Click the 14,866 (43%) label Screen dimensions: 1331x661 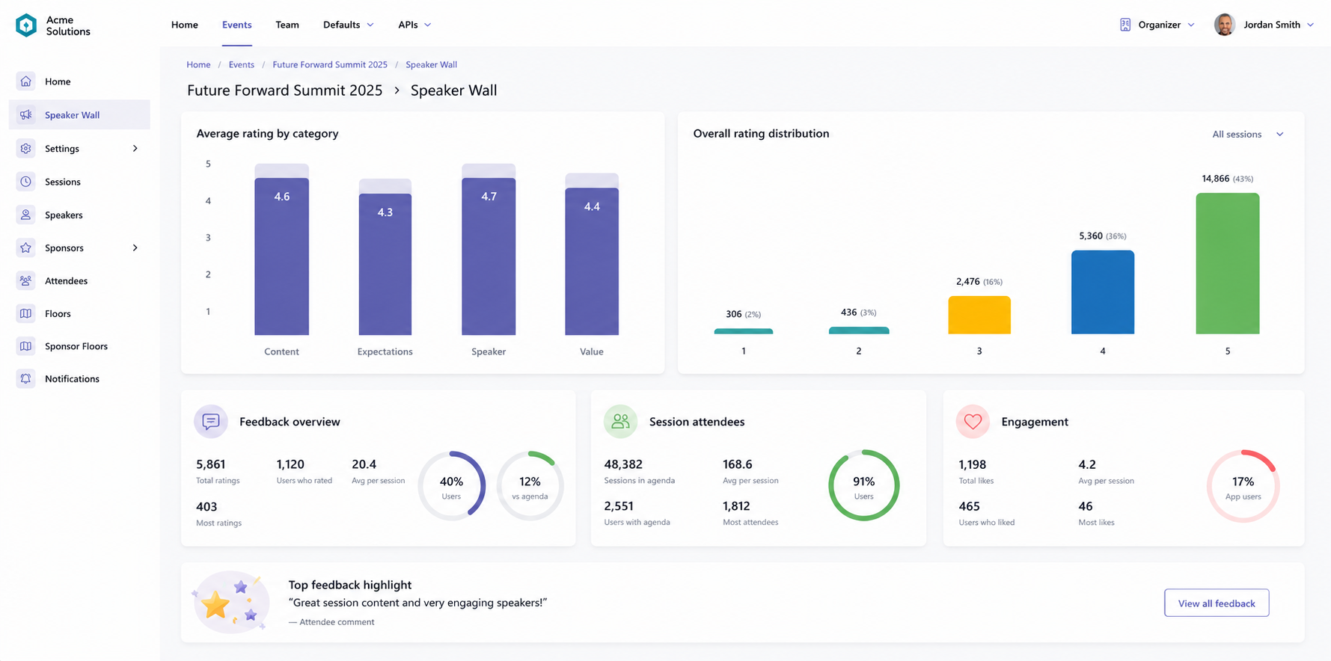point(1227,179)
